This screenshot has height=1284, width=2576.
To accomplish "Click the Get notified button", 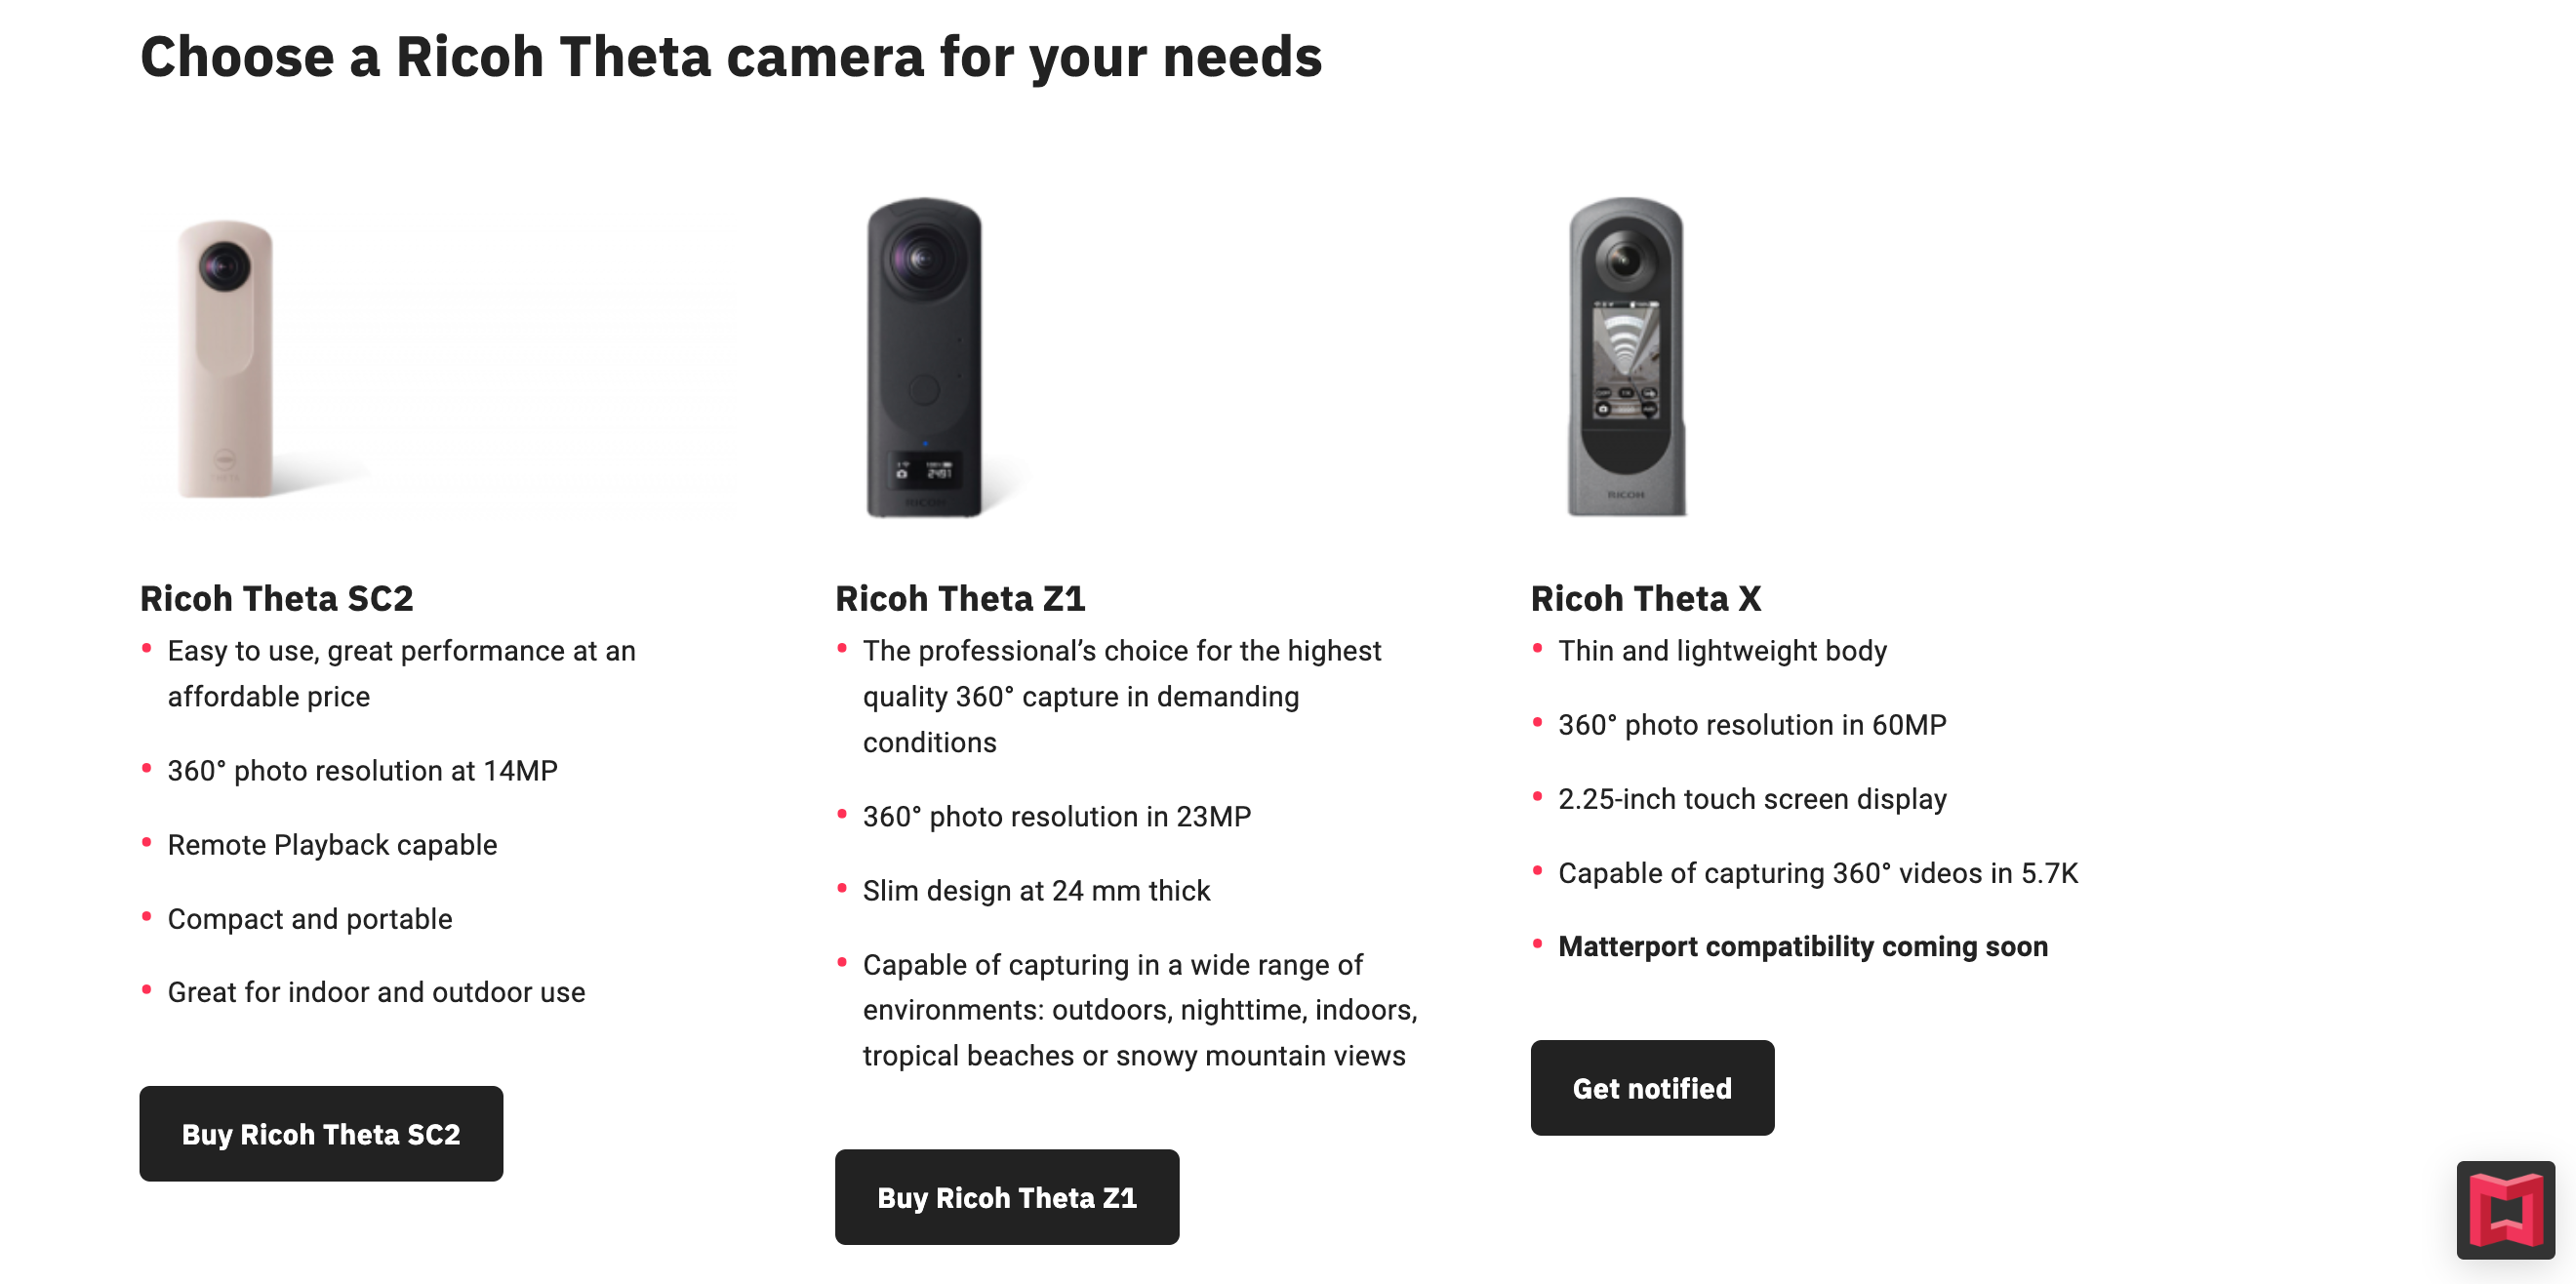I will [x=1652, y=1087].
